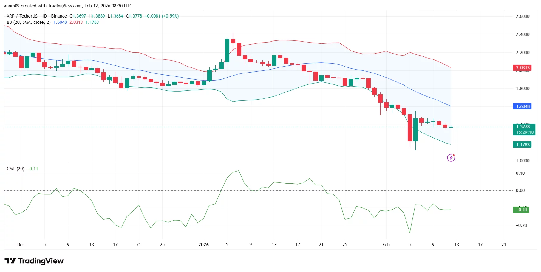Click the lightning bolt quick-trade icon on the chart
Screen dimensions: 541x272
[451, 158]
